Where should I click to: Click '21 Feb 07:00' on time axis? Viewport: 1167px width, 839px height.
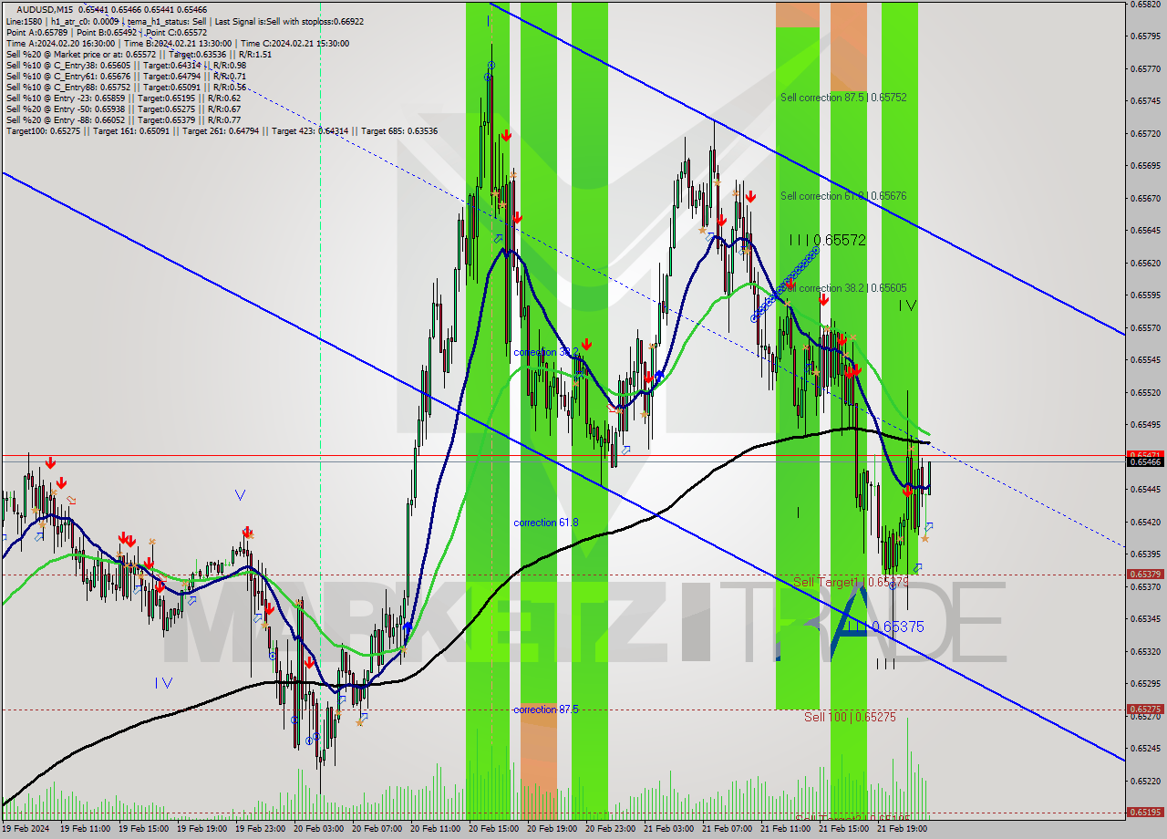pyautogui.click(x=727, y=830)
